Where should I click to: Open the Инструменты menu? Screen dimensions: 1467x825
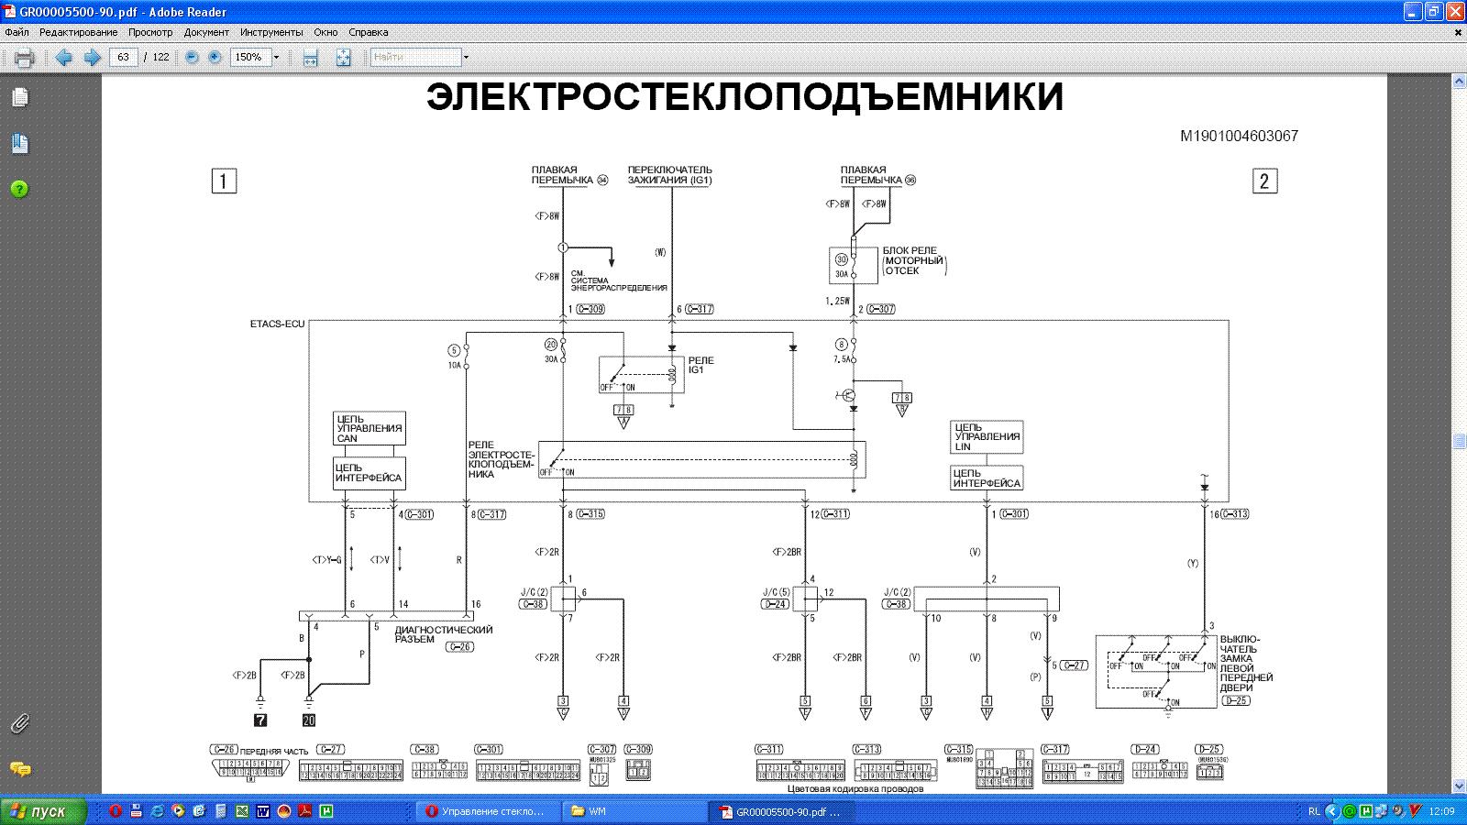[x=271, y=32]
